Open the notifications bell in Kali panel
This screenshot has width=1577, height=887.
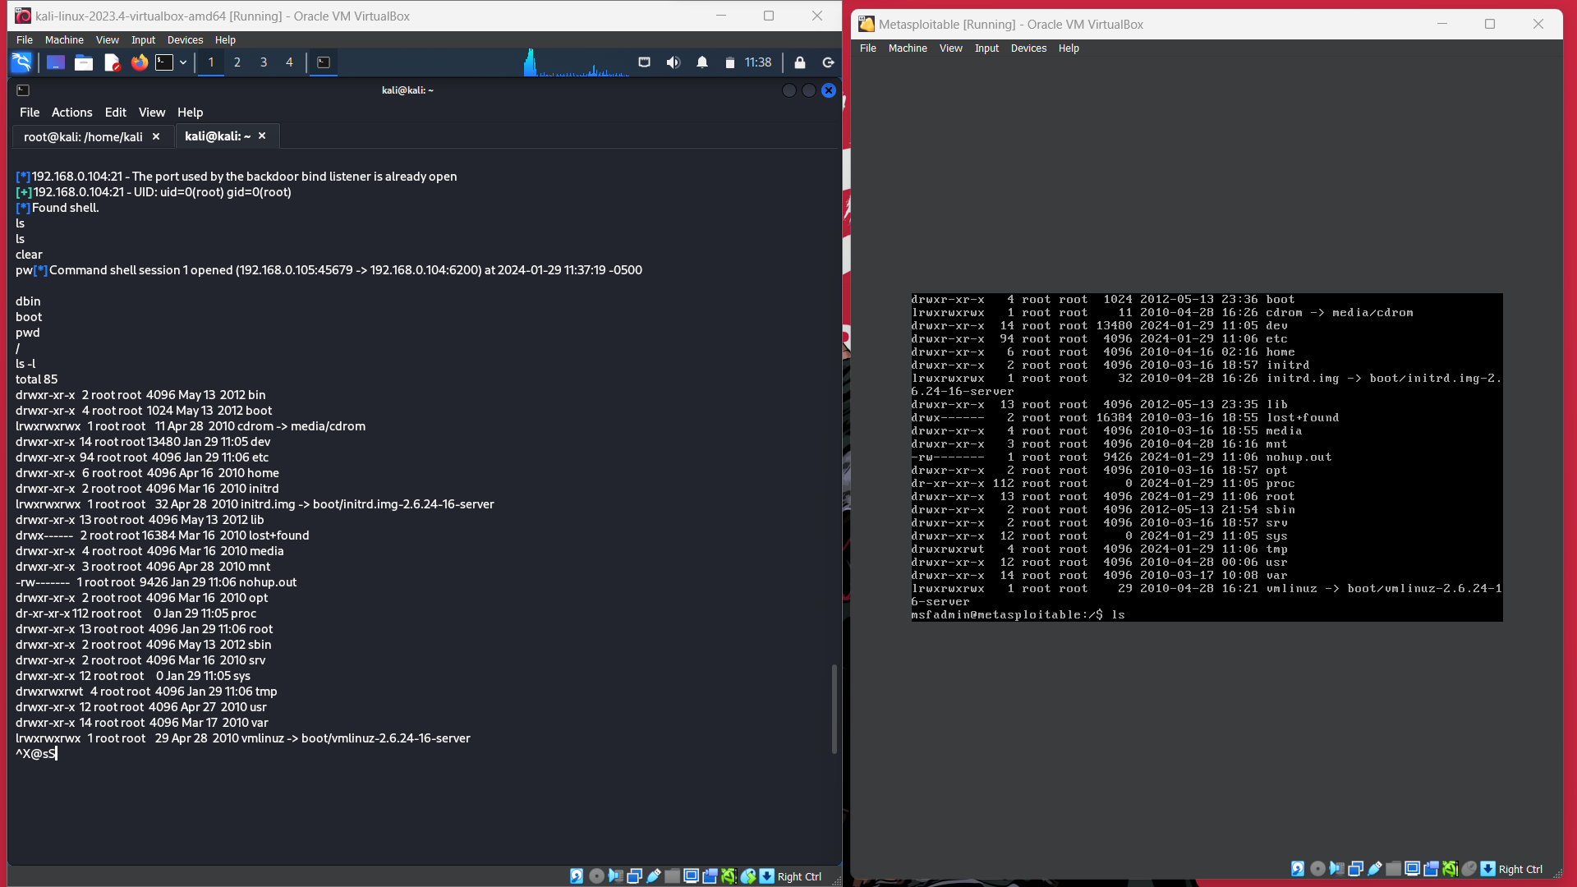(701, 62)
